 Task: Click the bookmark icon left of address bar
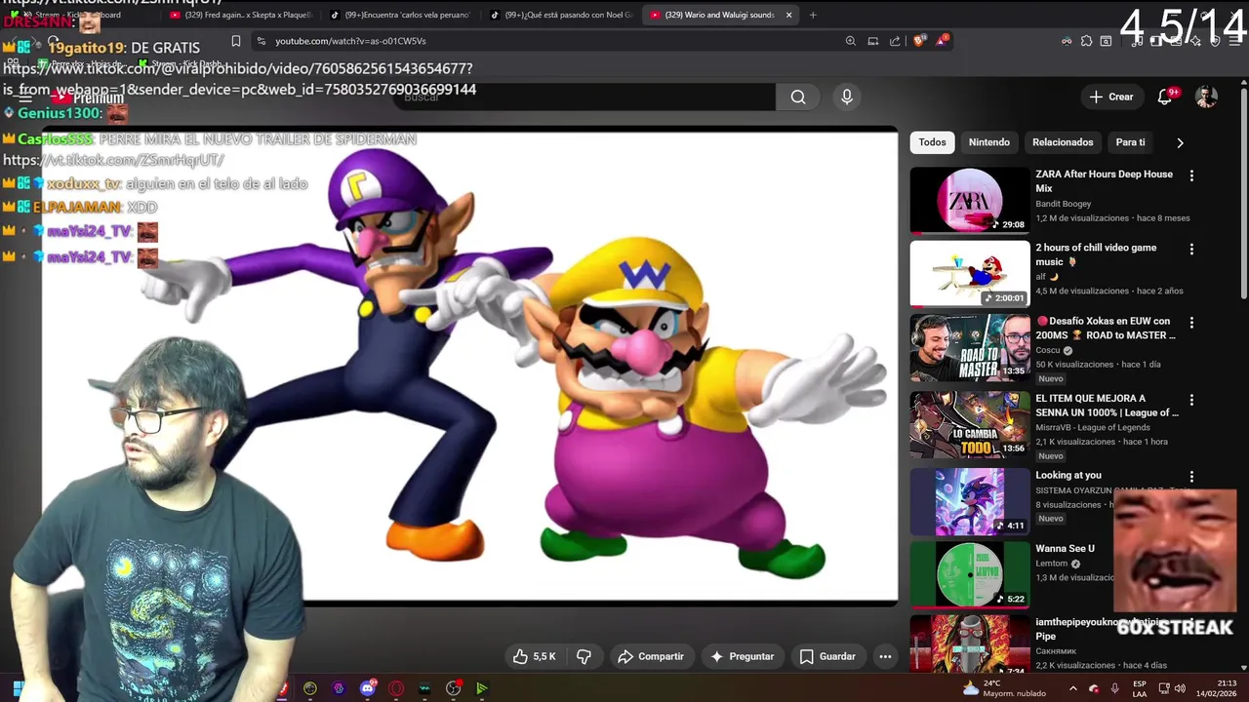pyautogui.click(x=235, y=41)
